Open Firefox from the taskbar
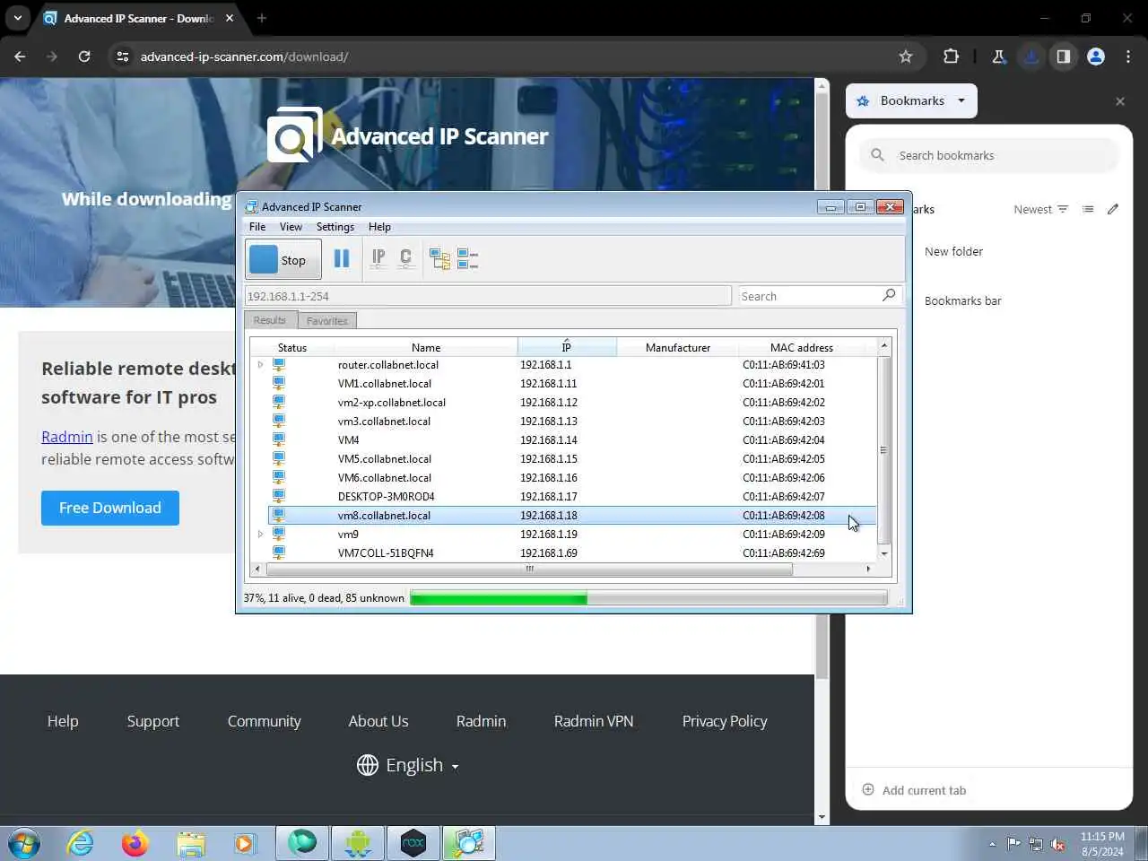The width and height of the screenshot is (1148, 861). [x=135, y=843]
